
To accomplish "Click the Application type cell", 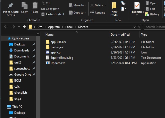I will pos(148,63).
